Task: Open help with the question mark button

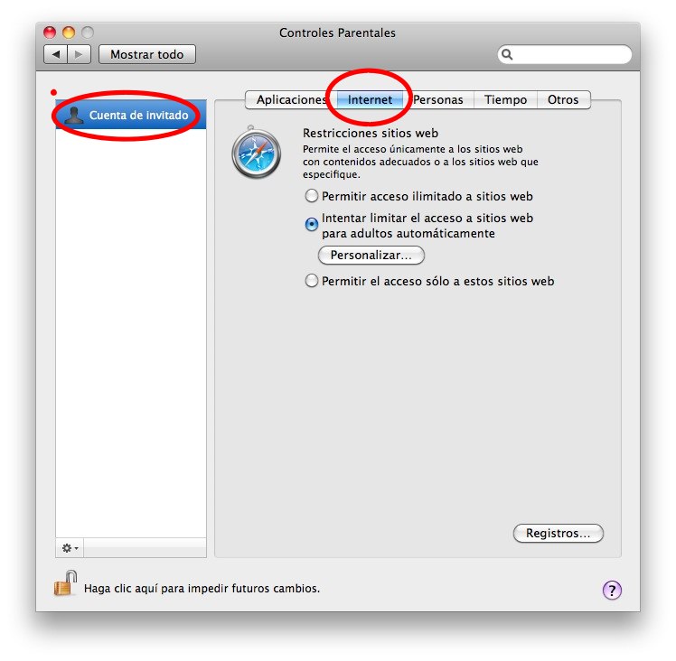Action: click(x=612, y=590)
